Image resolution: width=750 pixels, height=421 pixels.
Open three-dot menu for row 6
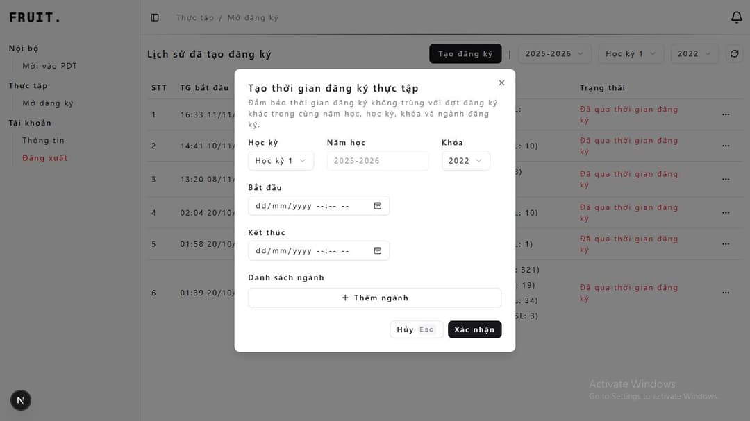[x=726, y=293]
